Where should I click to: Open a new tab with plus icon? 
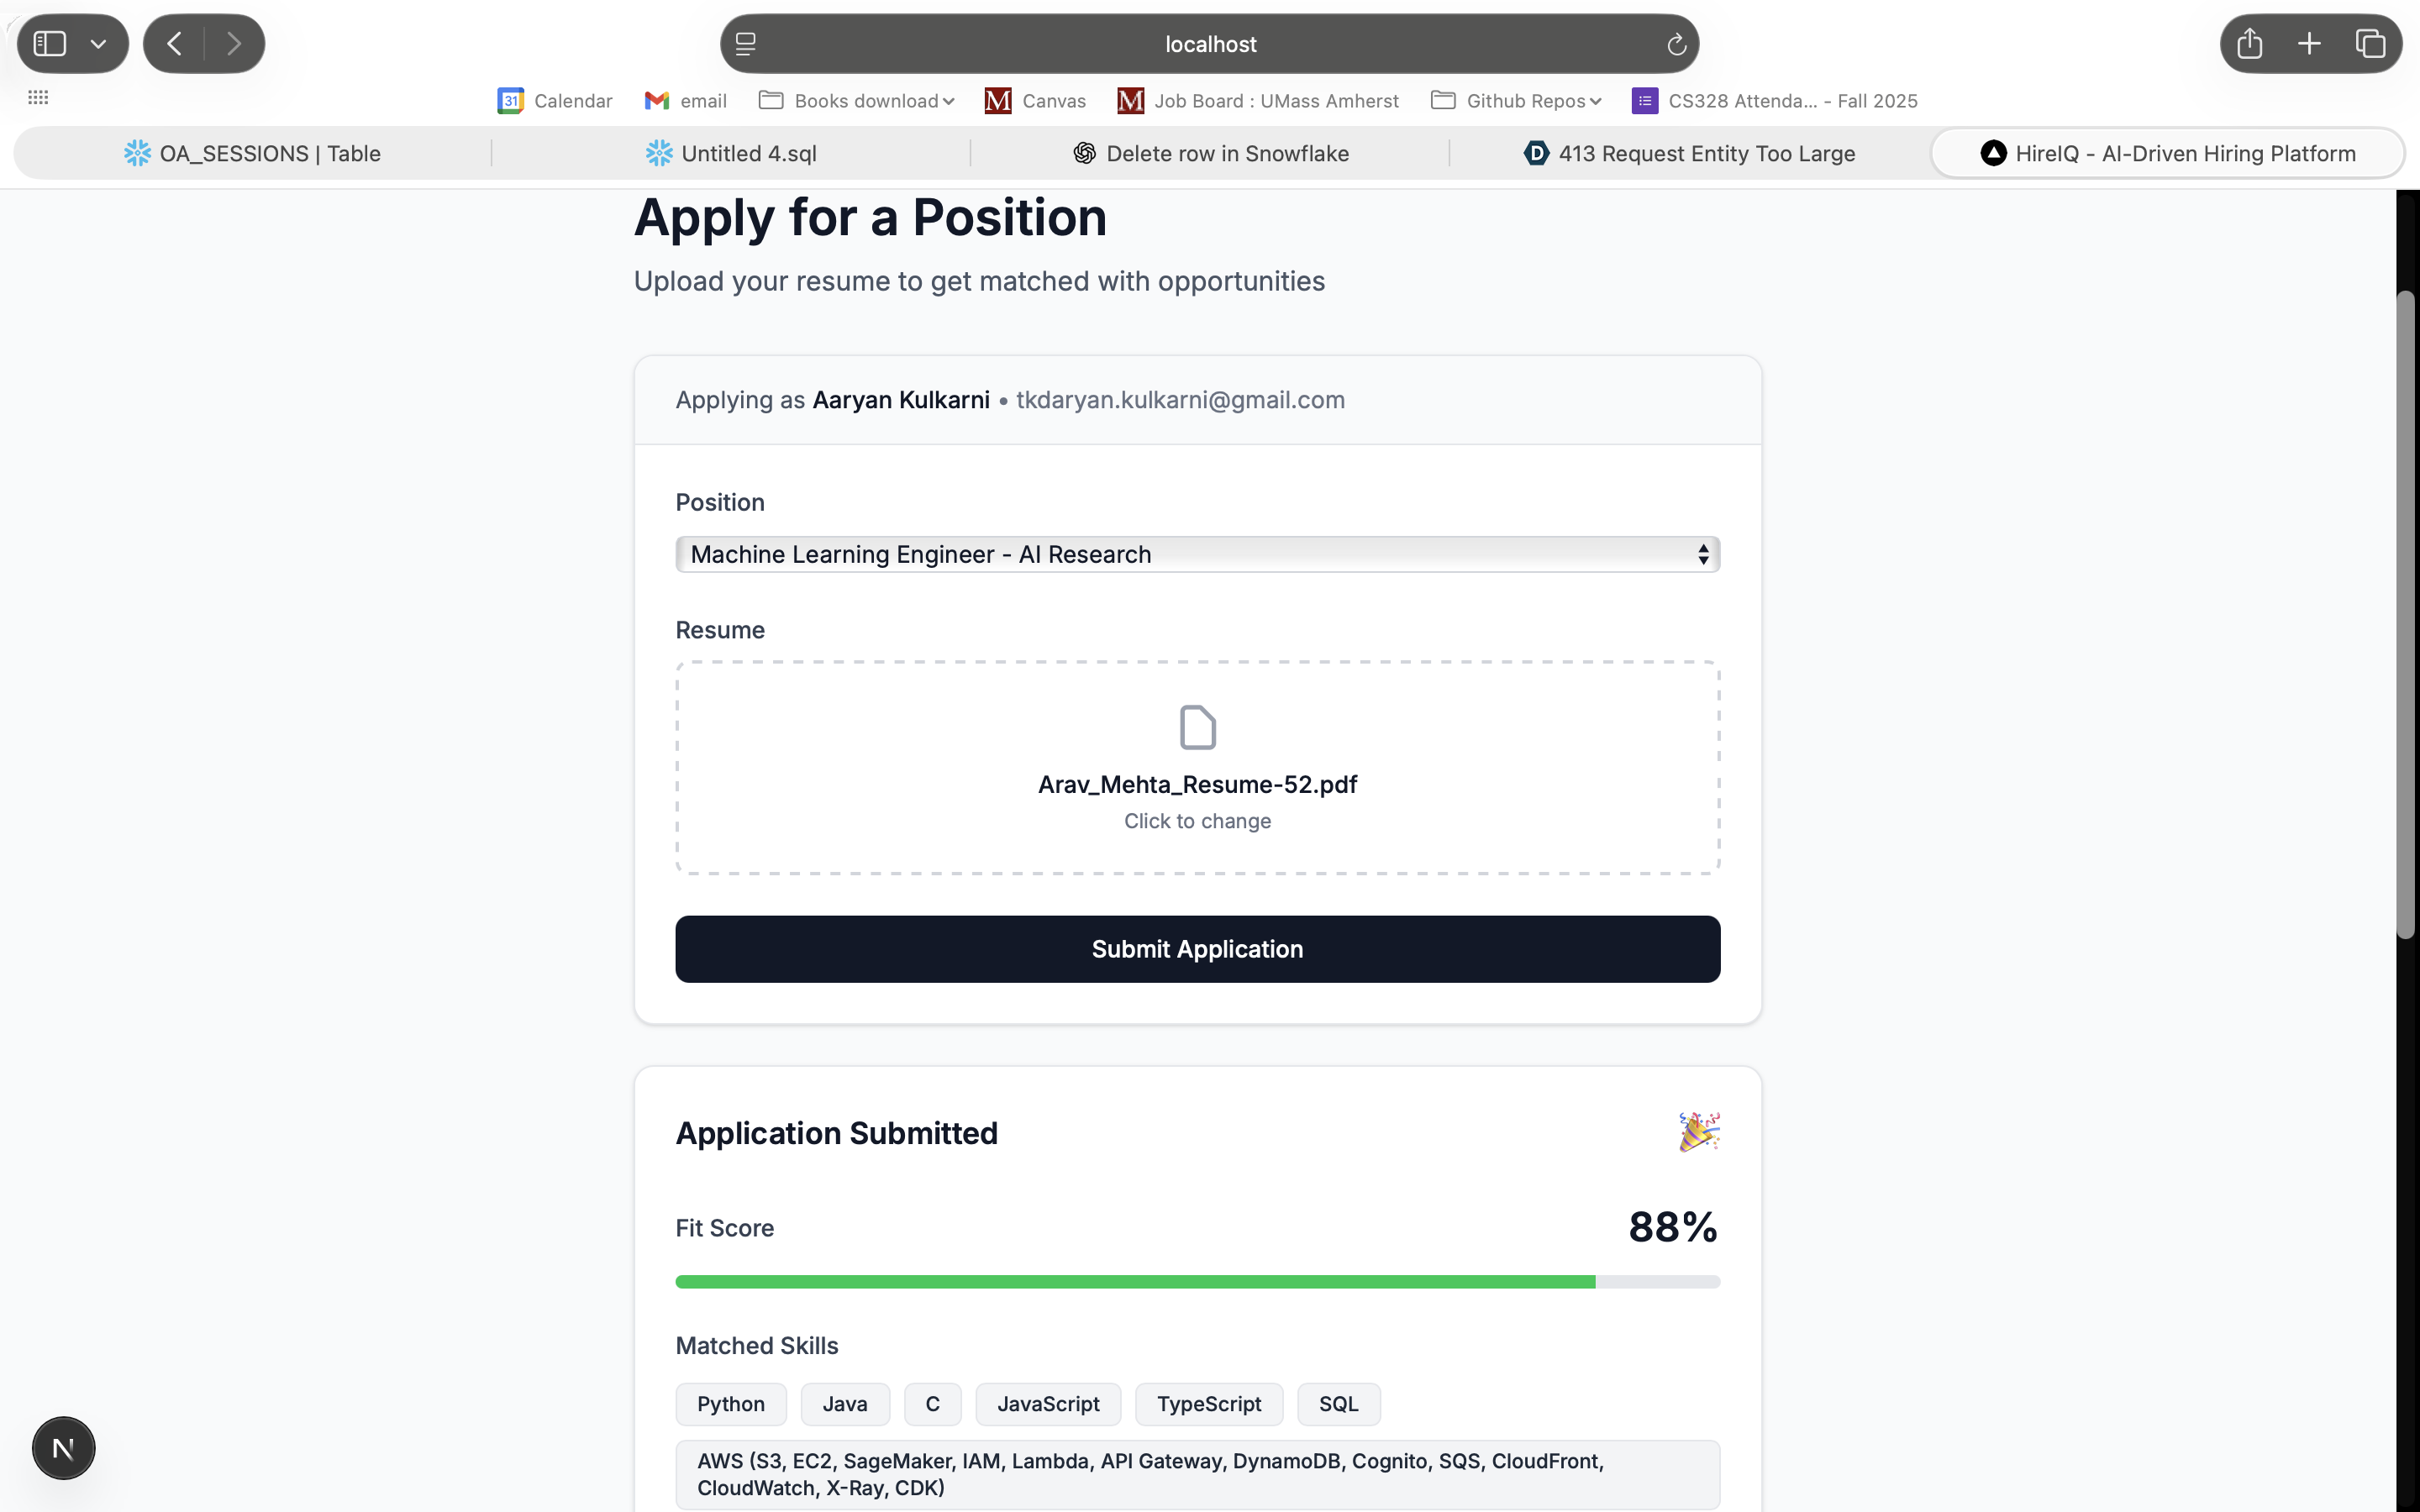click(2309, 44)
